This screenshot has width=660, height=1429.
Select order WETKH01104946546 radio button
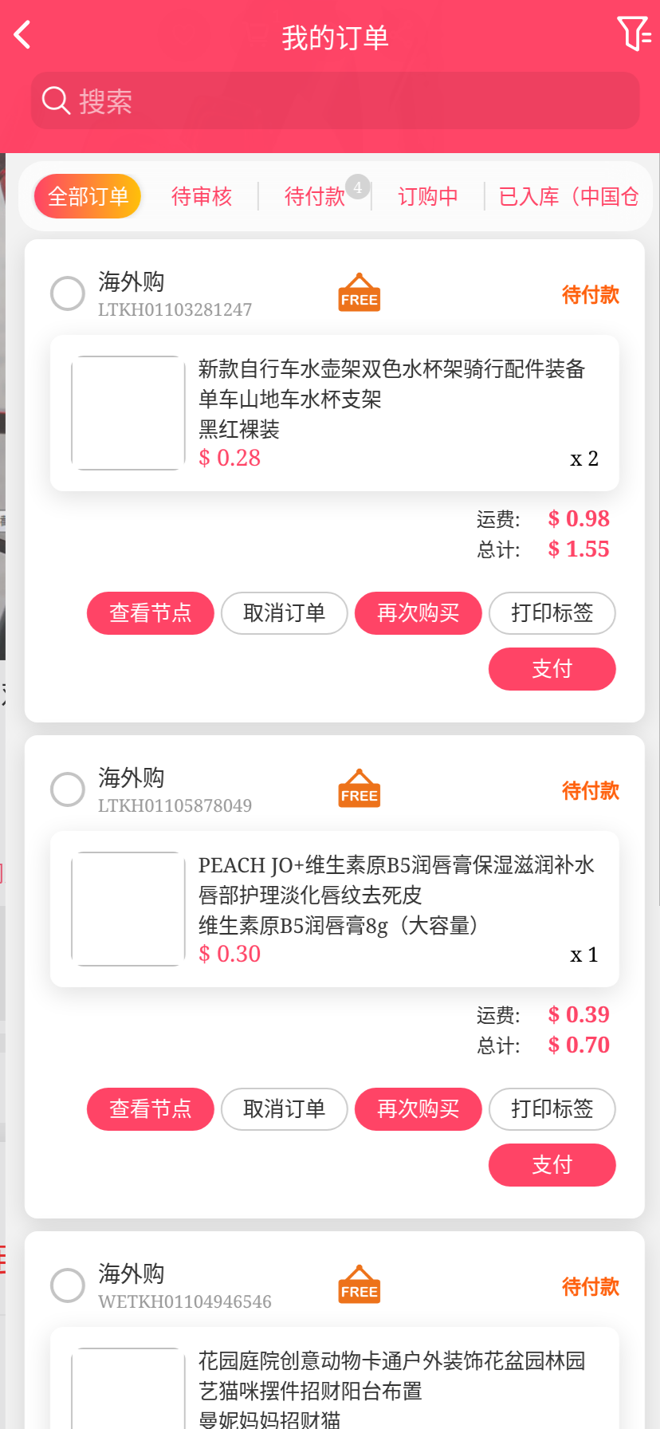[x=68, y=1285]
